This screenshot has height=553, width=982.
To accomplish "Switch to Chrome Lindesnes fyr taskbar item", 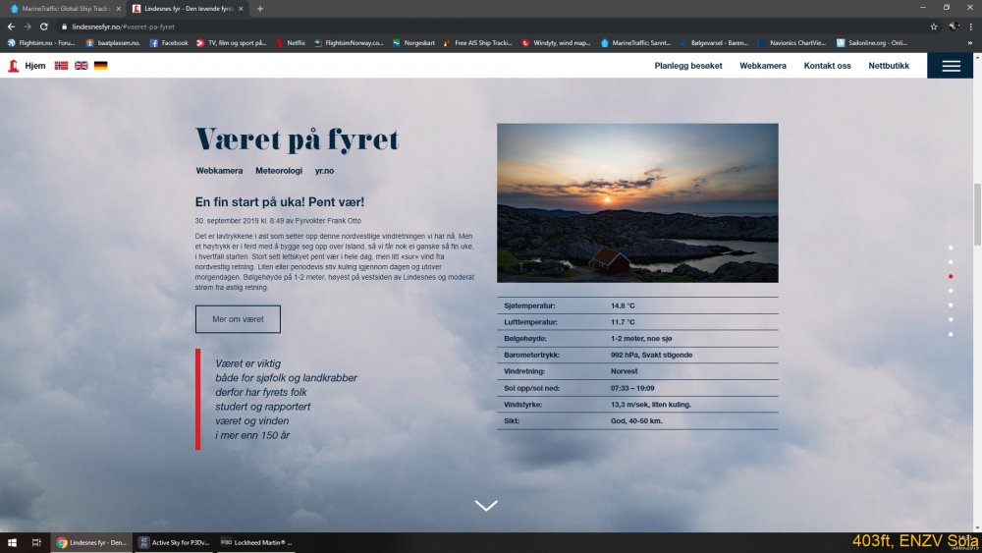I will point(91,542).
